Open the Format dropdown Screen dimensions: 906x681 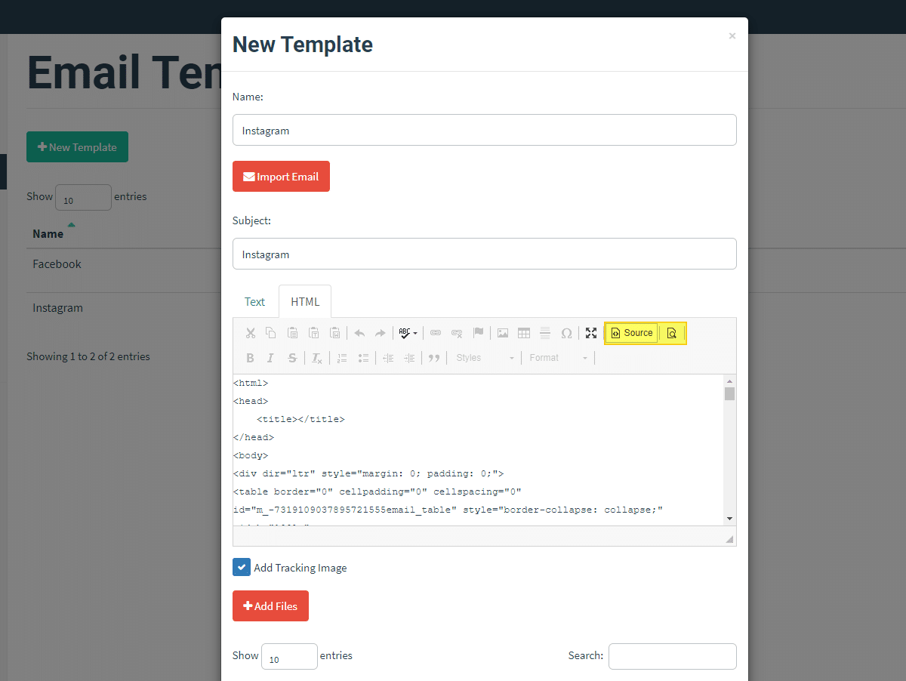[558, 358]
